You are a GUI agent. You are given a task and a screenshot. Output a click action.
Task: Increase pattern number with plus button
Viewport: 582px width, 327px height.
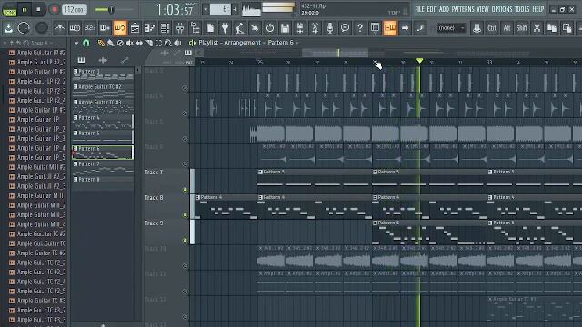235,9
